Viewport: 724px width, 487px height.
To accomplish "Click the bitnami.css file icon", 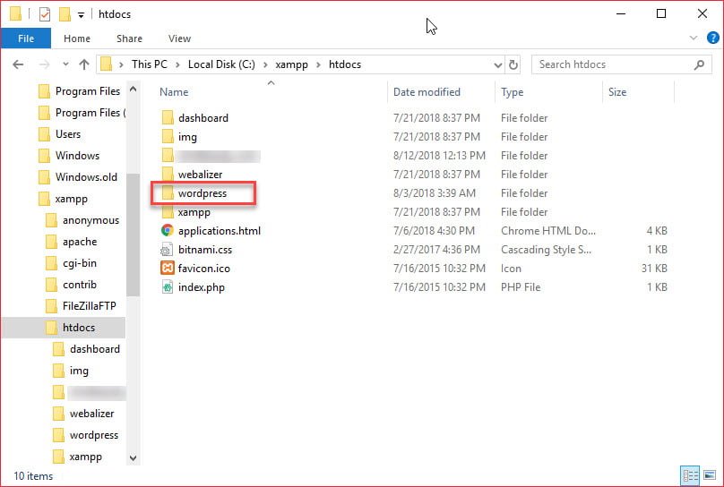I will tap(167, 250).
